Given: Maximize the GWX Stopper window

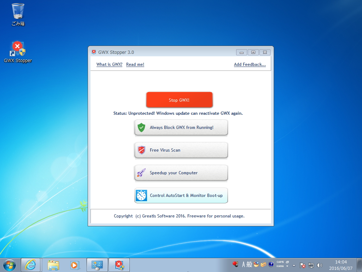Looking at the screenshot, I should coord(253,52).
